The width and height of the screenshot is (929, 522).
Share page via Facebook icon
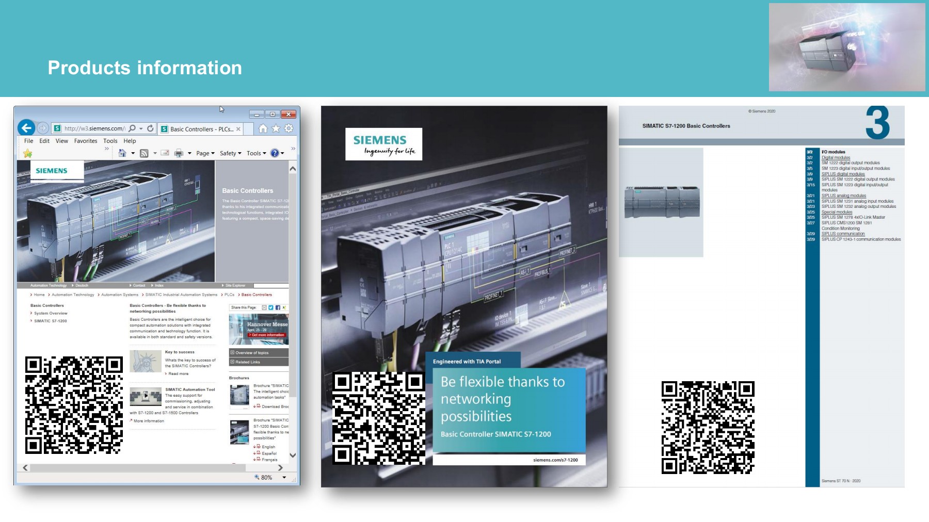pos(278,307)
